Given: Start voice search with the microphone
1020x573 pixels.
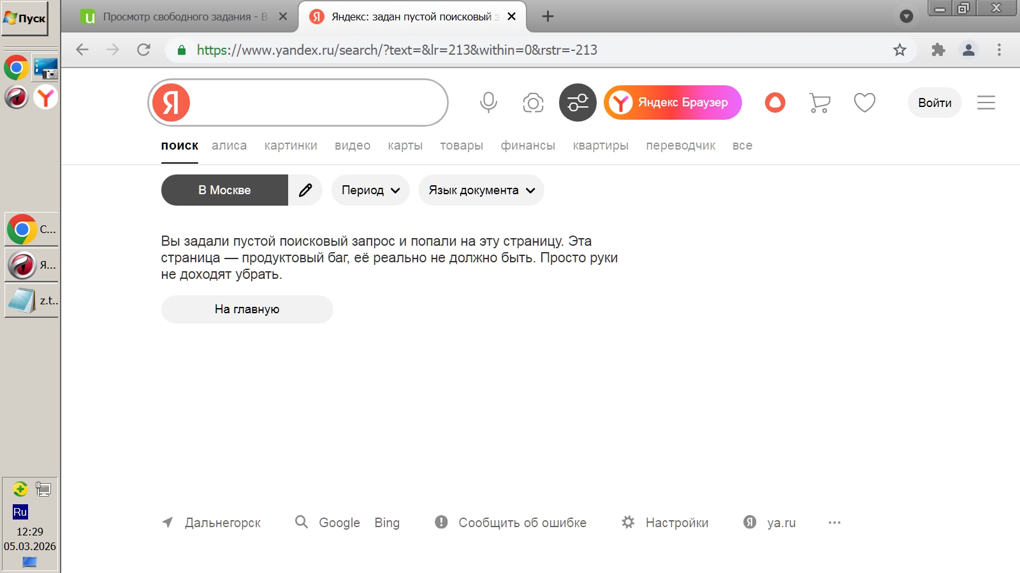Looking at the screenshot, I should (x=488, y=103).
